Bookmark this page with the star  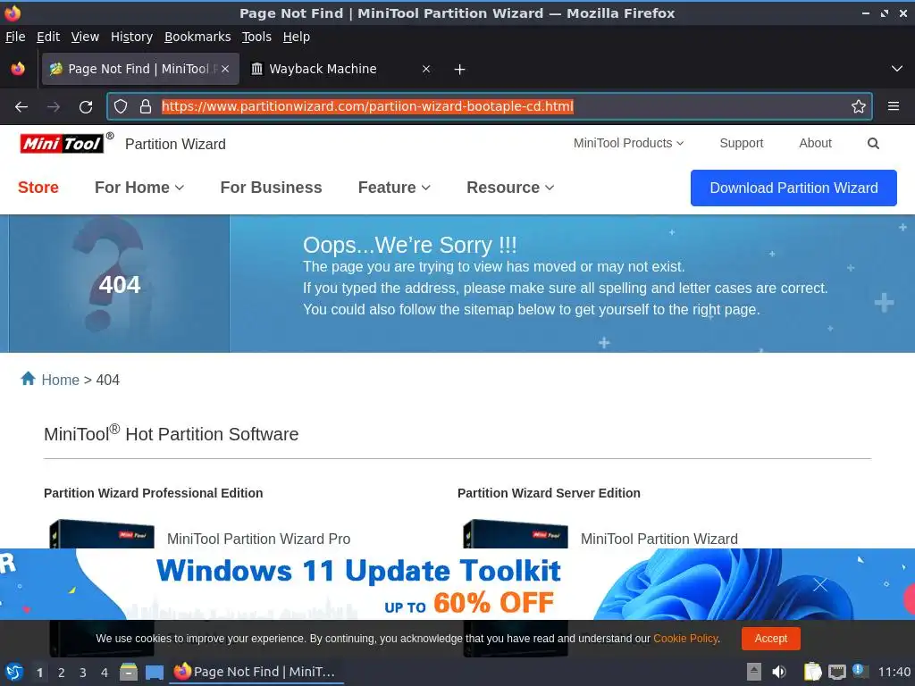(x=858, y=106)
